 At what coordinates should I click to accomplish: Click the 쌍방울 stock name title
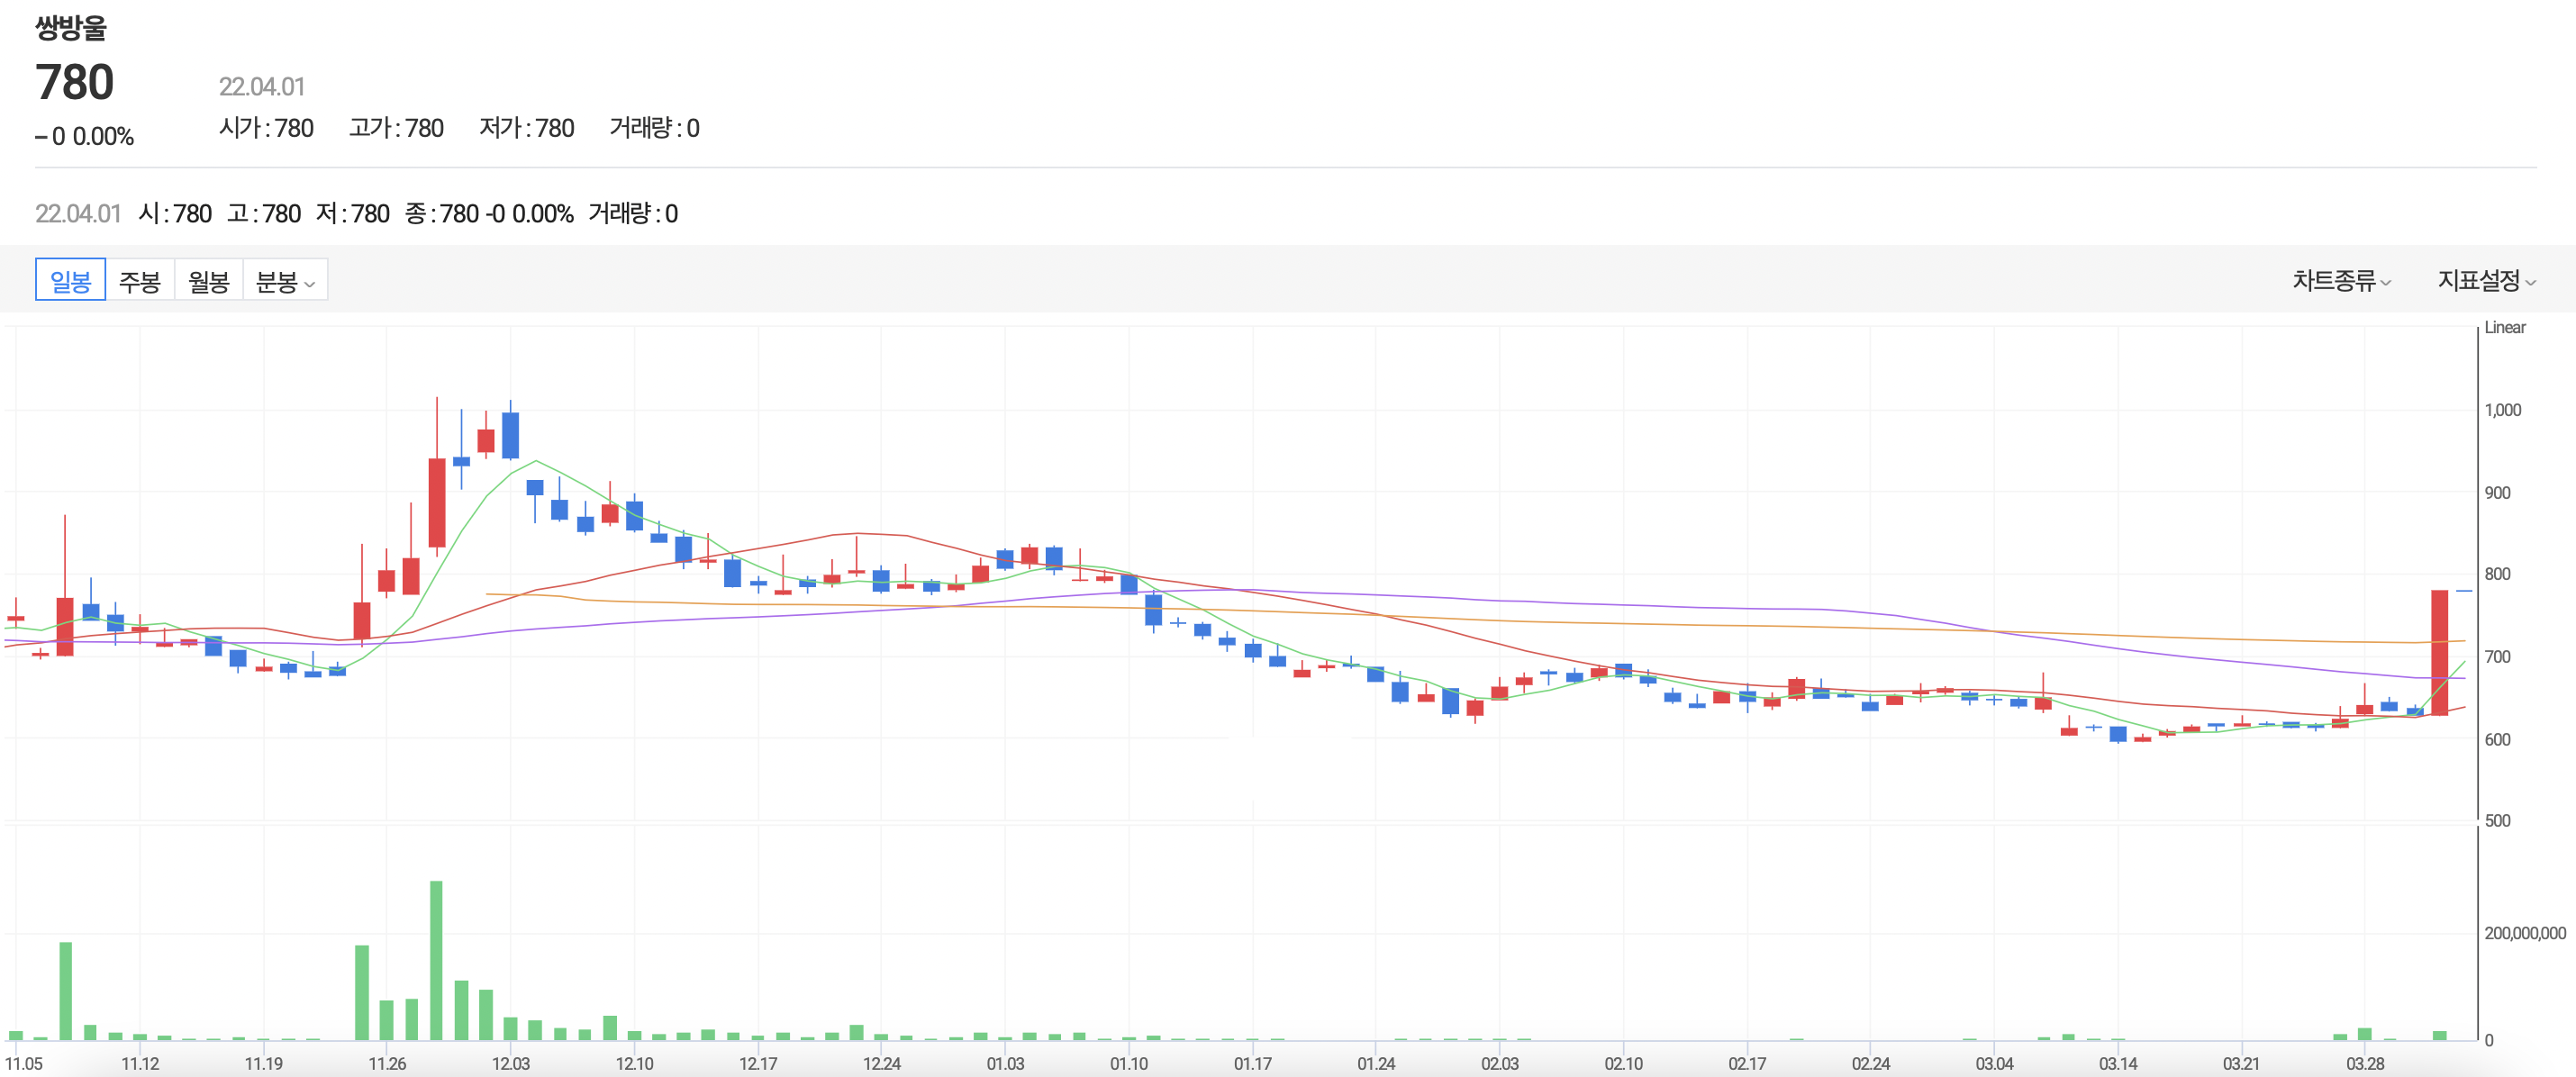(70, 27)
